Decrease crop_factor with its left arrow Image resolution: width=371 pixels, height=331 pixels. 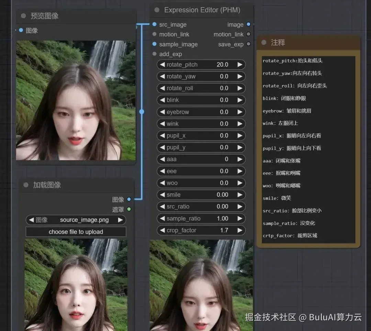(x=162, y=230)
